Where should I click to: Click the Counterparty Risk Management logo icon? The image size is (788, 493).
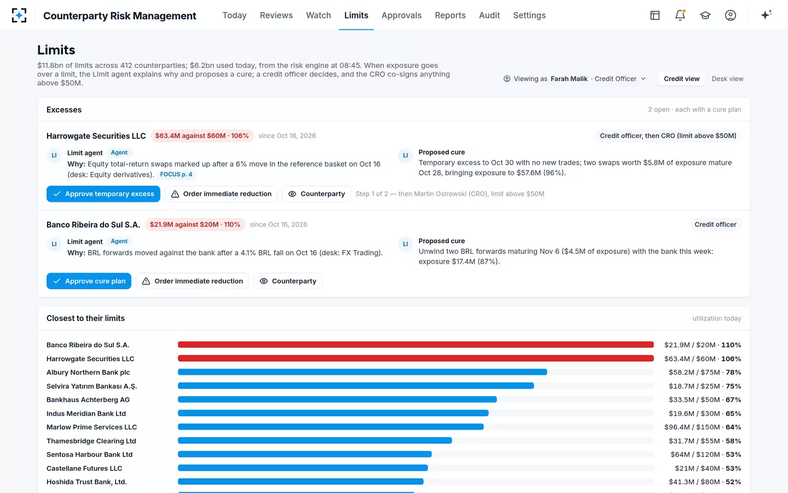point(19,15)
